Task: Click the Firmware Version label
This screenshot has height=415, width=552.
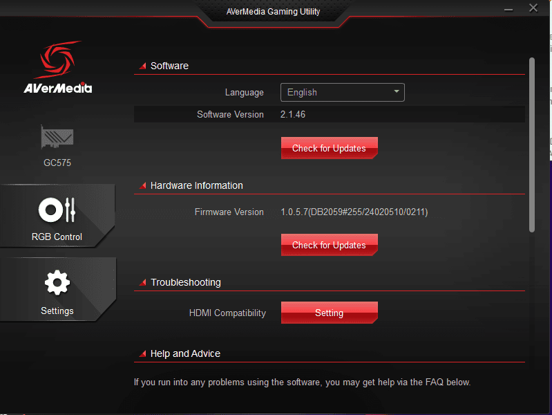Action: tap(229, 212)
